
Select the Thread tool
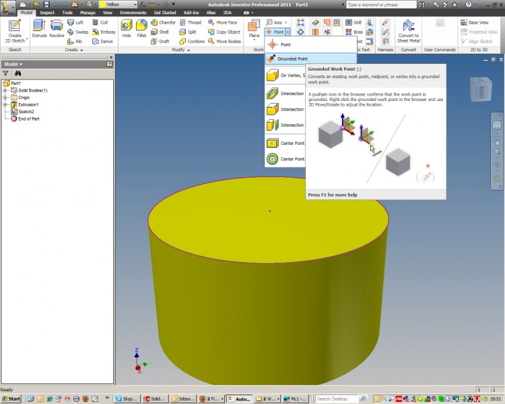click(191, 22)
